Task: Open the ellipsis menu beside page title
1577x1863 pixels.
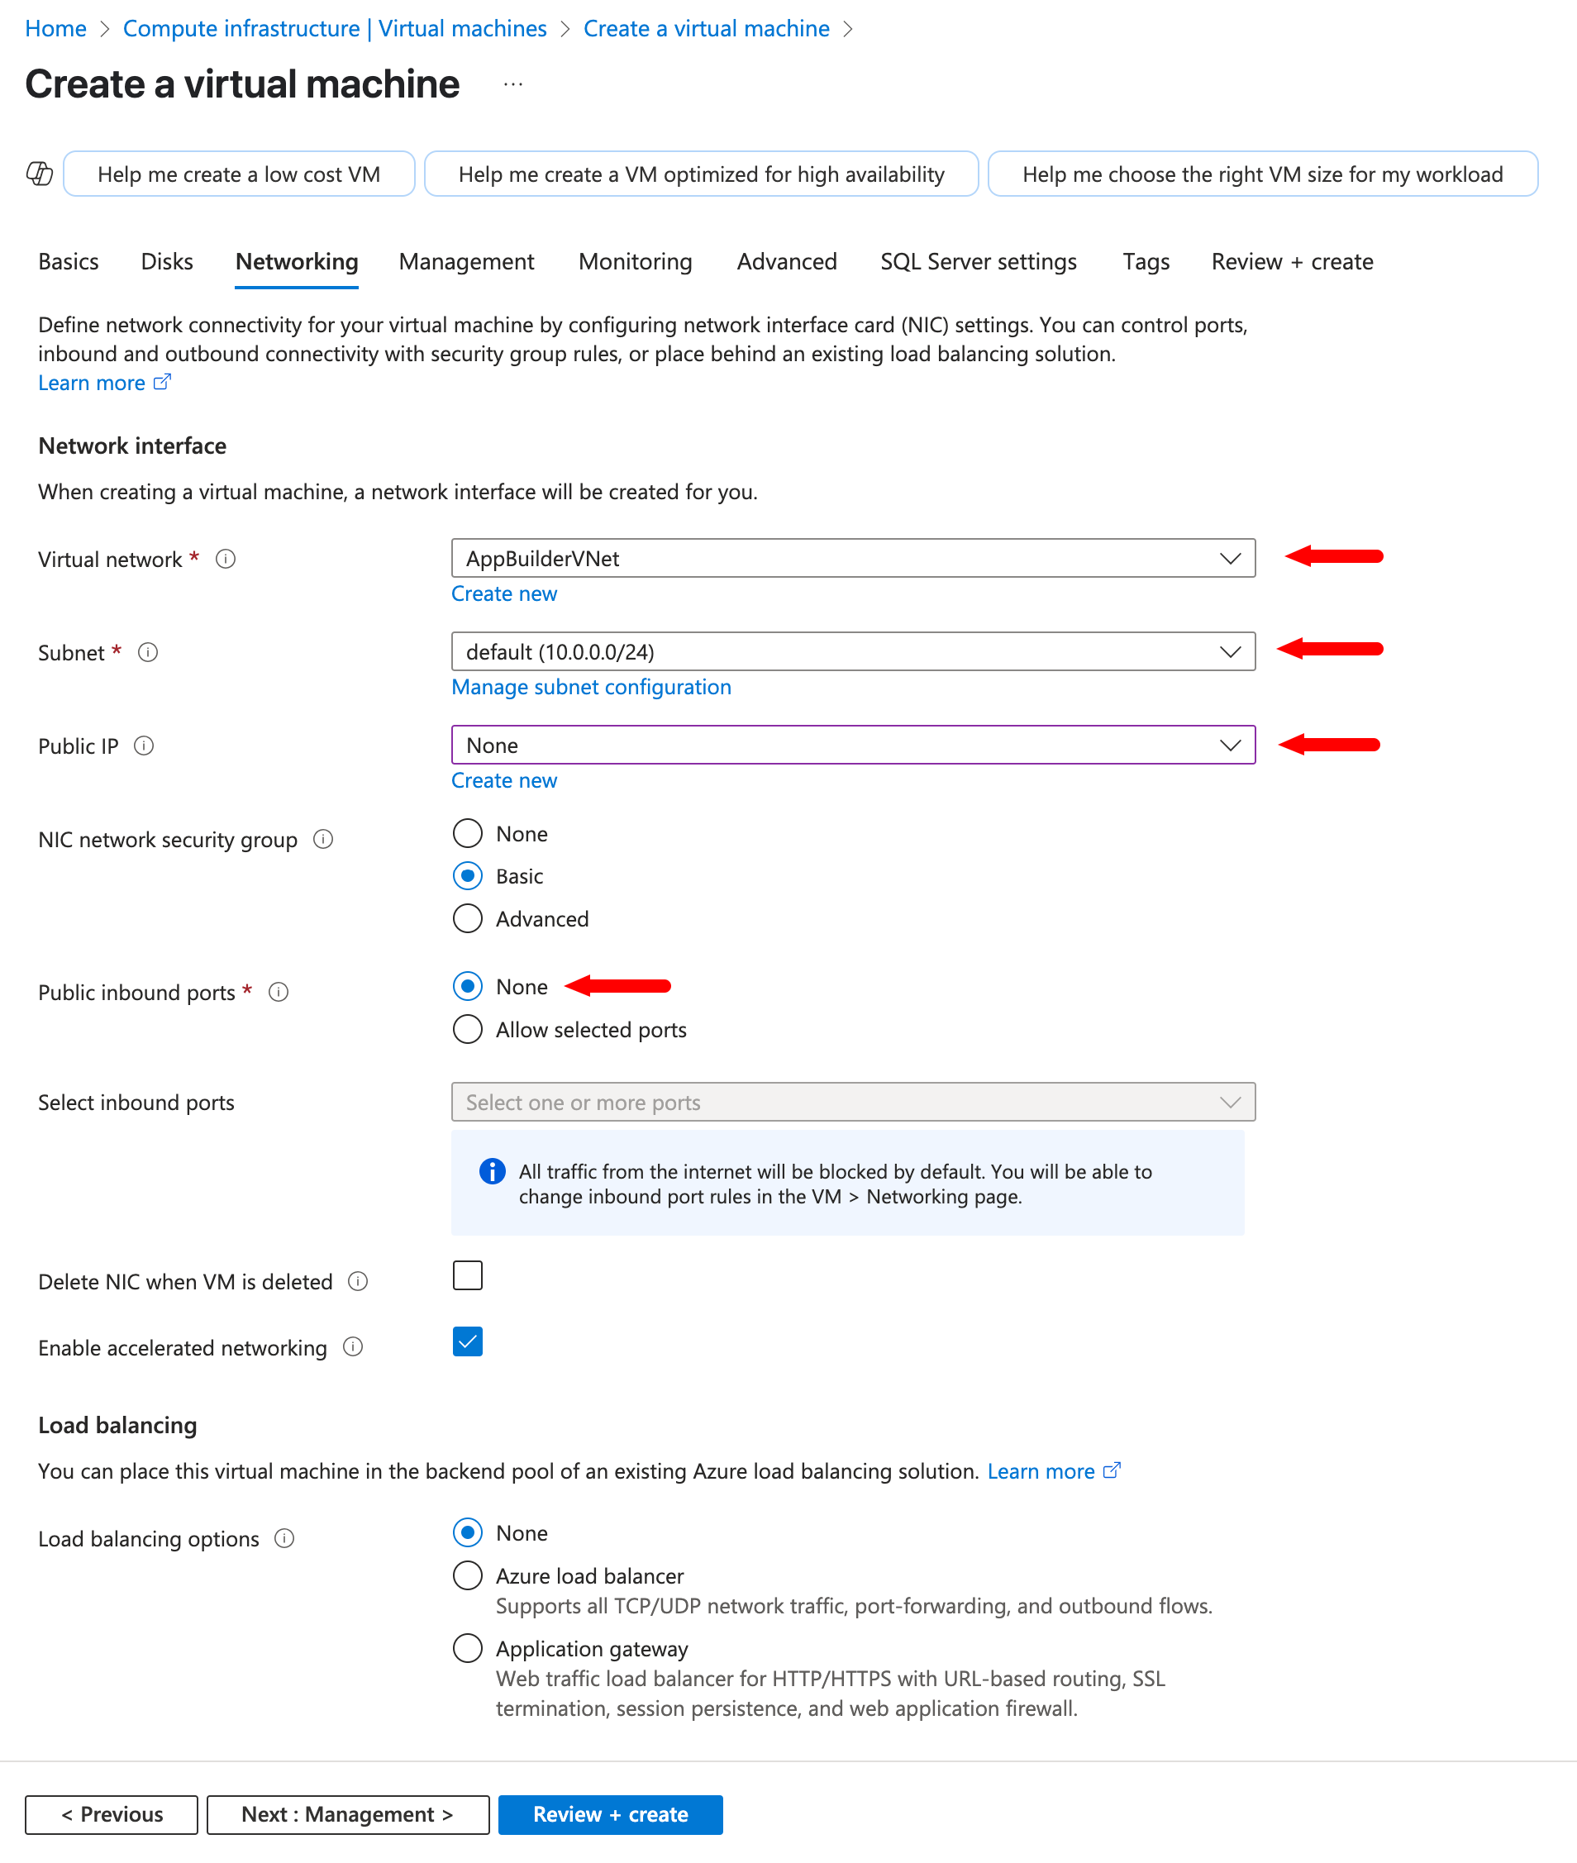Action: (512, 84)
